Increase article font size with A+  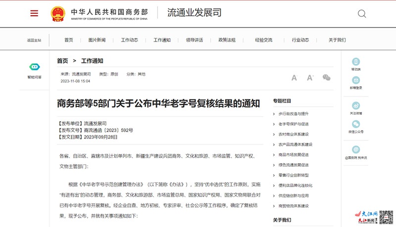(x=310, y=78)
